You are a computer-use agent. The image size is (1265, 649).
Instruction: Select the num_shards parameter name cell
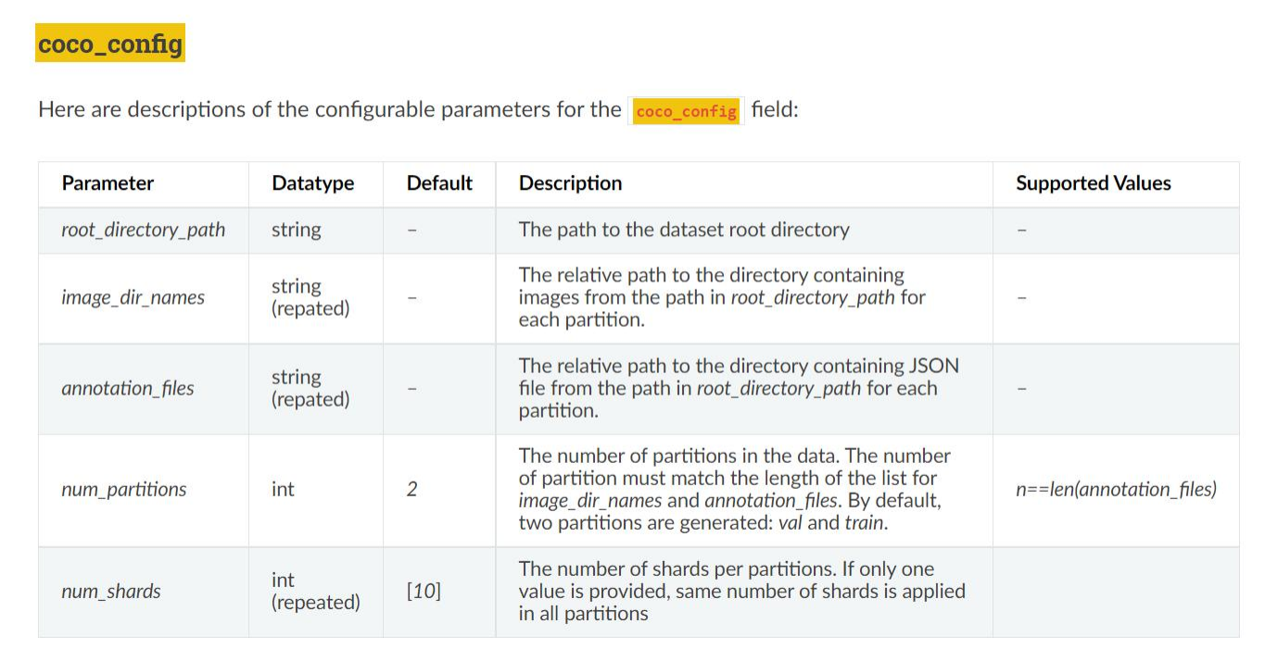110,591
